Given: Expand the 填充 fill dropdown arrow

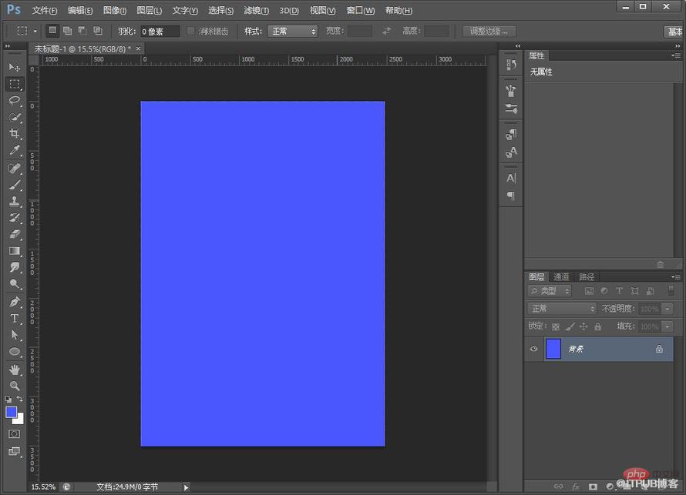Looking at the screenshot, I should click(x=668, y=326).
